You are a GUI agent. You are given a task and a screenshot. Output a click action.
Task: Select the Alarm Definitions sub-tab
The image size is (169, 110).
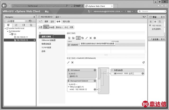59,27
